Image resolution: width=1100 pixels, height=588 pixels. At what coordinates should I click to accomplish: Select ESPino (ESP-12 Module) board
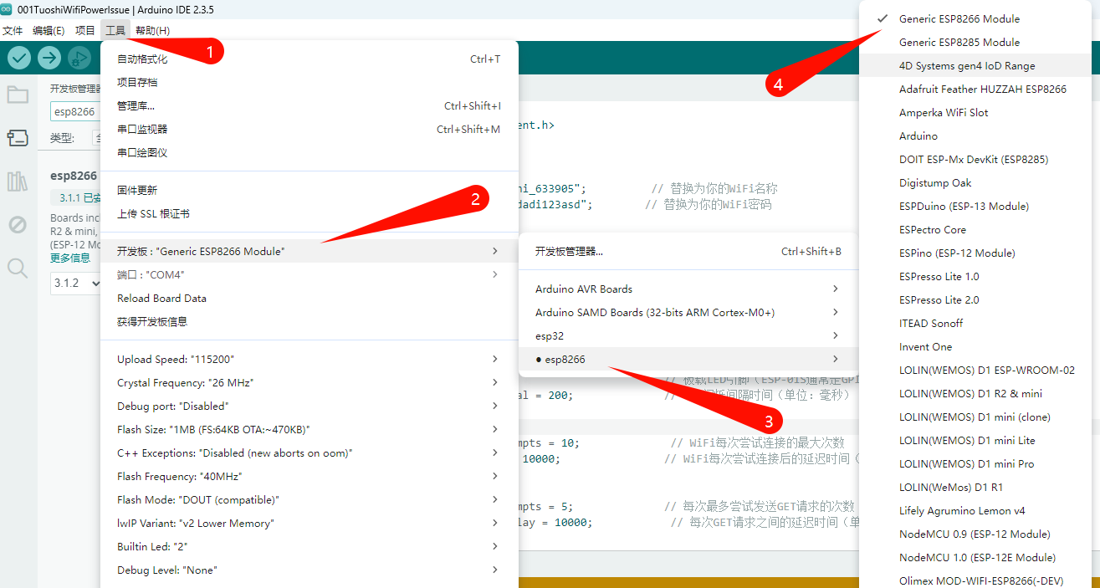[x=975, y=253]
